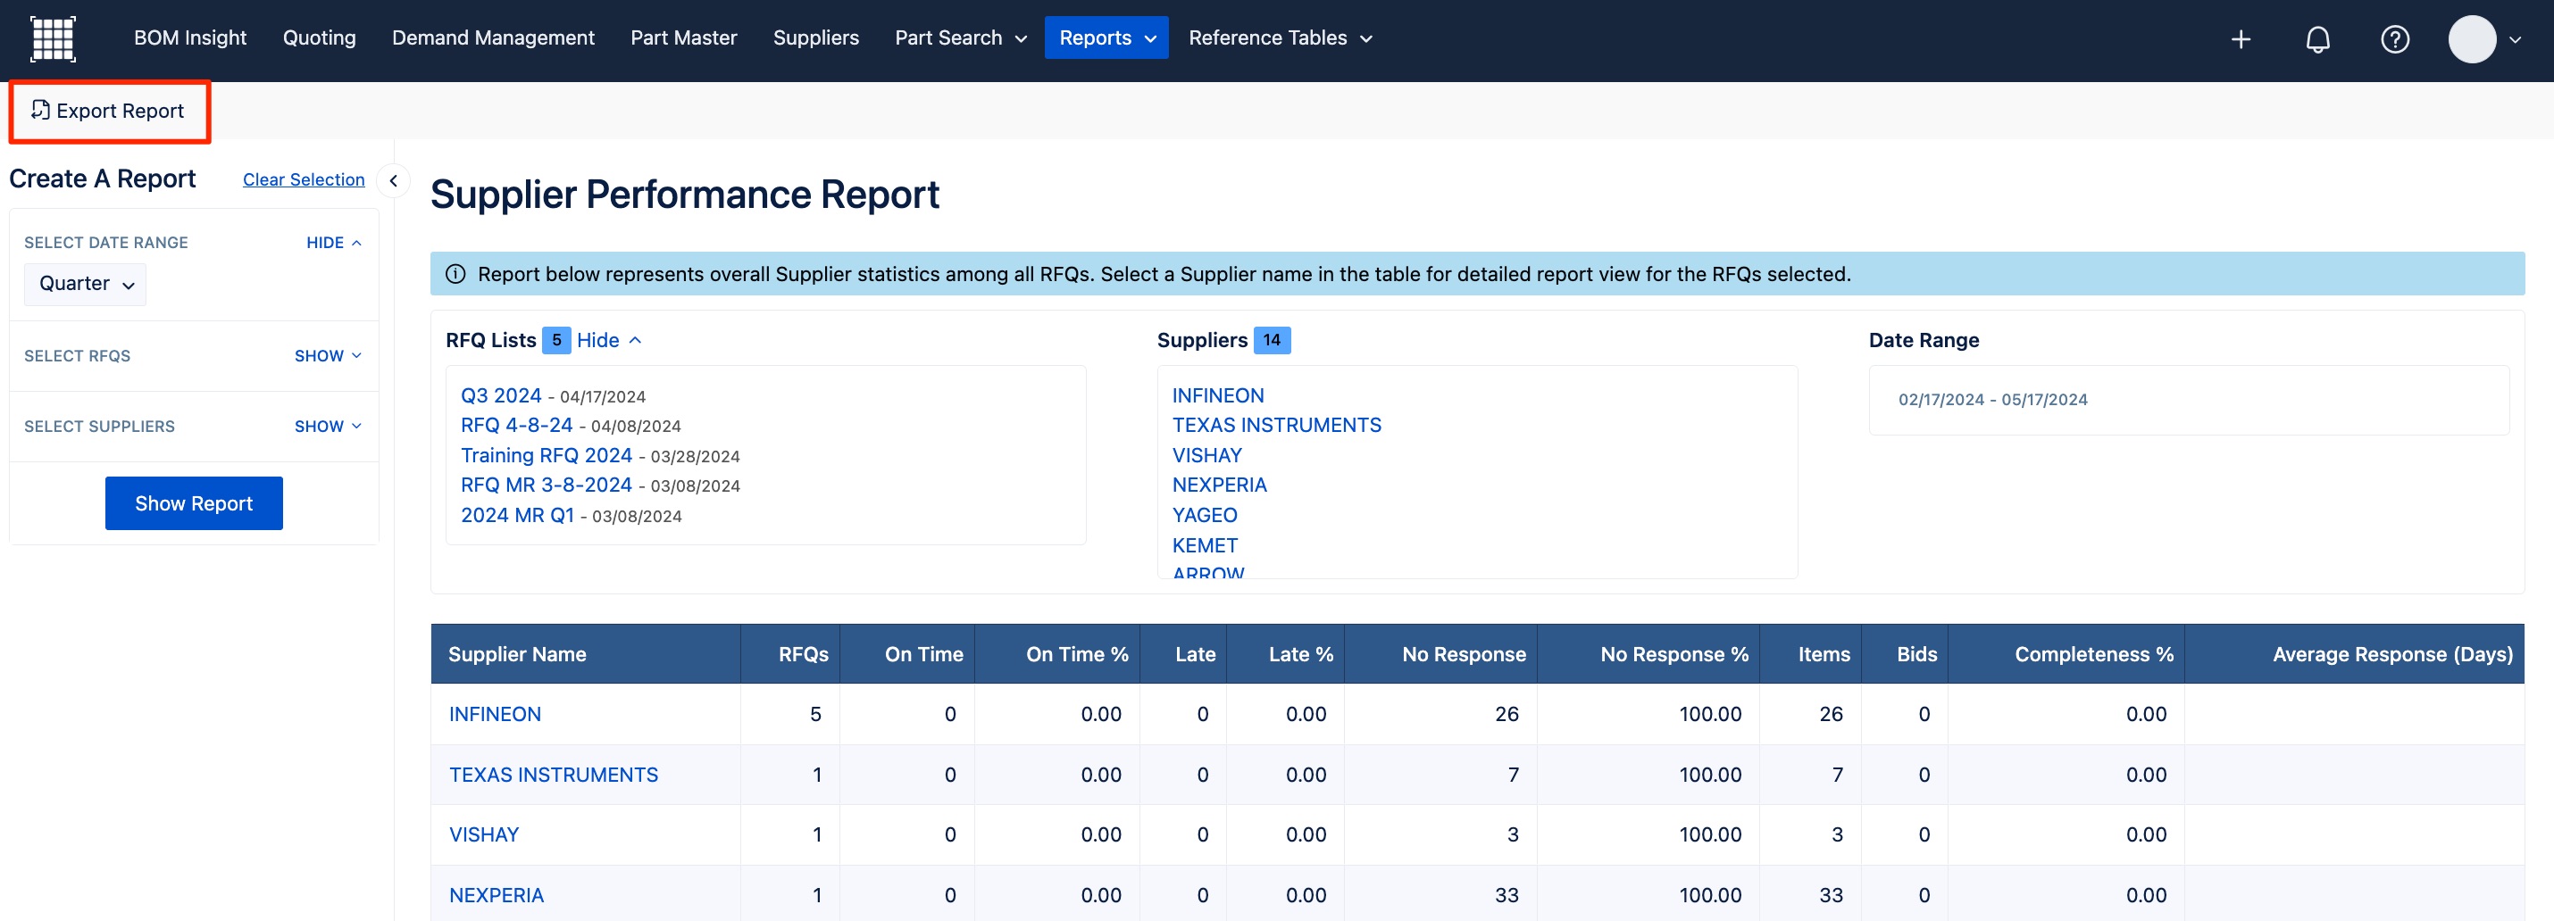Screen dimensions: 2554x921
Task: Open Demand Management
Action: [x=493, y=37]
